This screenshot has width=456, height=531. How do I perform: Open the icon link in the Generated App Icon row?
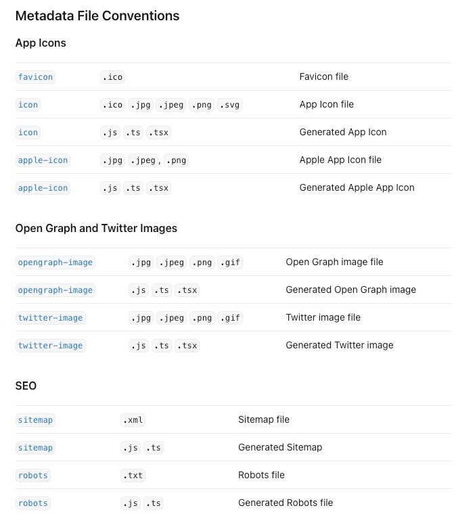pyautogui.click(x=28, y=133)
